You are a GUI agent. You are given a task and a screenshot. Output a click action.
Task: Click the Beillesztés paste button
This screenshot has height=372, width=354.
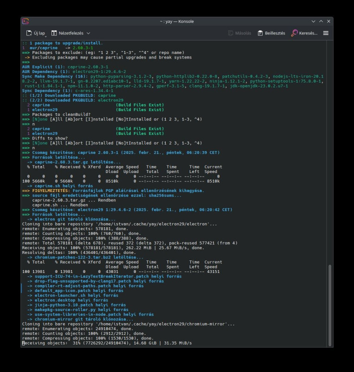click(271, 33)
